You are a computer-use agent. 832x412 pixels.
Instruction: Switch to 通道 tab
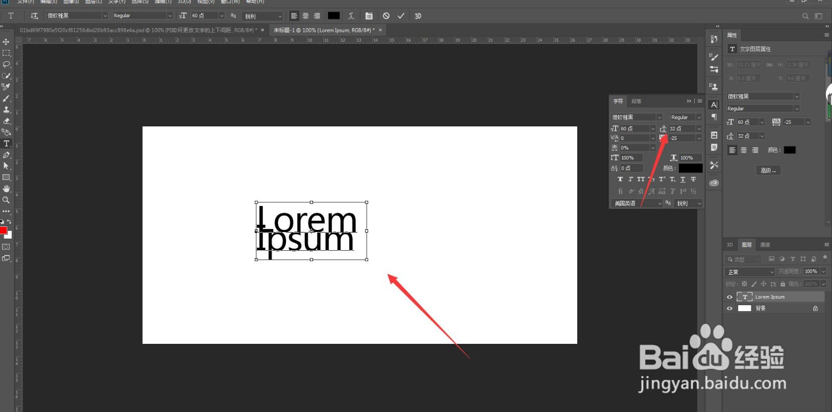point(765,244)
